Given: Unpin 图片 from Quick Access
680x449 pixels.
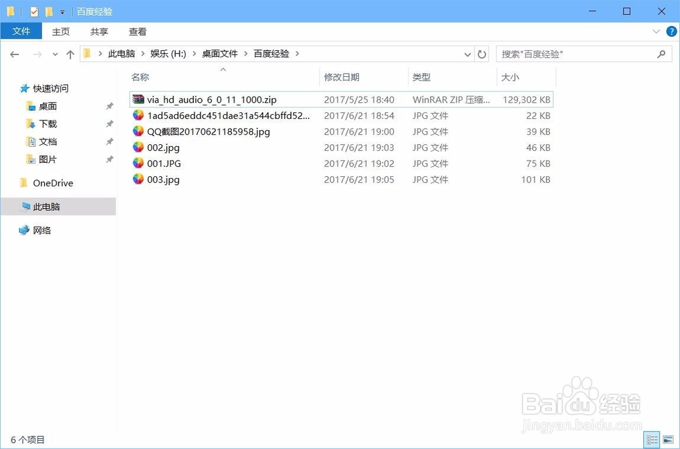Looking at the screenshot, I should 109,159.
